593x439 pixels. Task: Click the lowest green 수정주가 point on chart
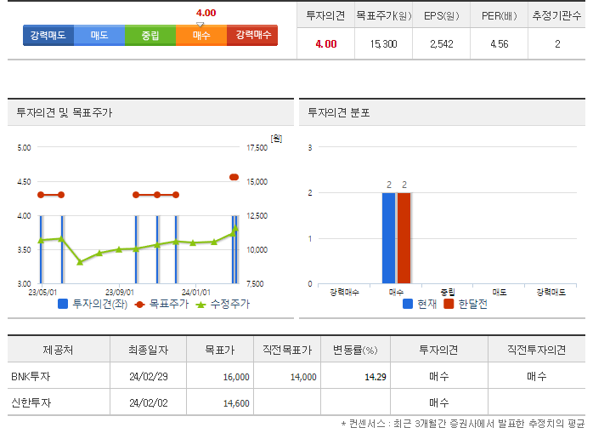click(80, 262)
